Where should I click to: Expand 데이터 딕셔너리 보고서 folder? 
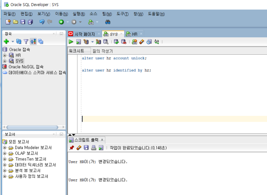coord(5,165)
